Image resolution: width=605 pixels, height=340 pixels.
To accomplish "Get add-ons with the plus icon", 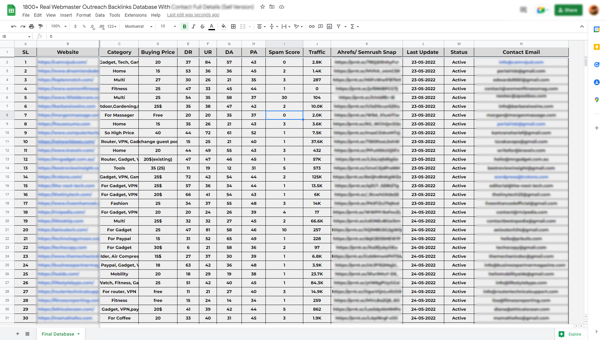I will coord(597,128).
